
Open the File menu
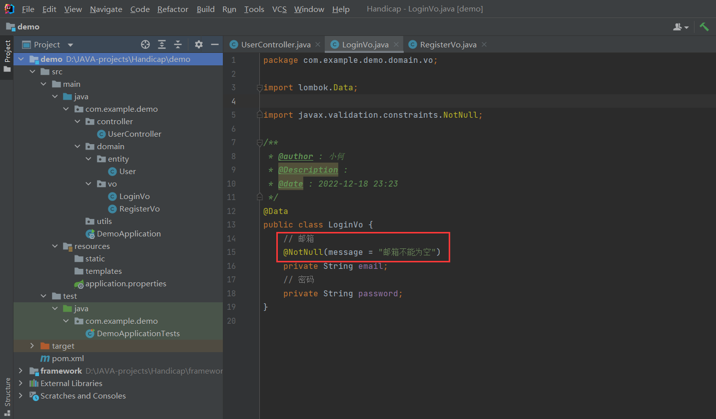[28, 9]
